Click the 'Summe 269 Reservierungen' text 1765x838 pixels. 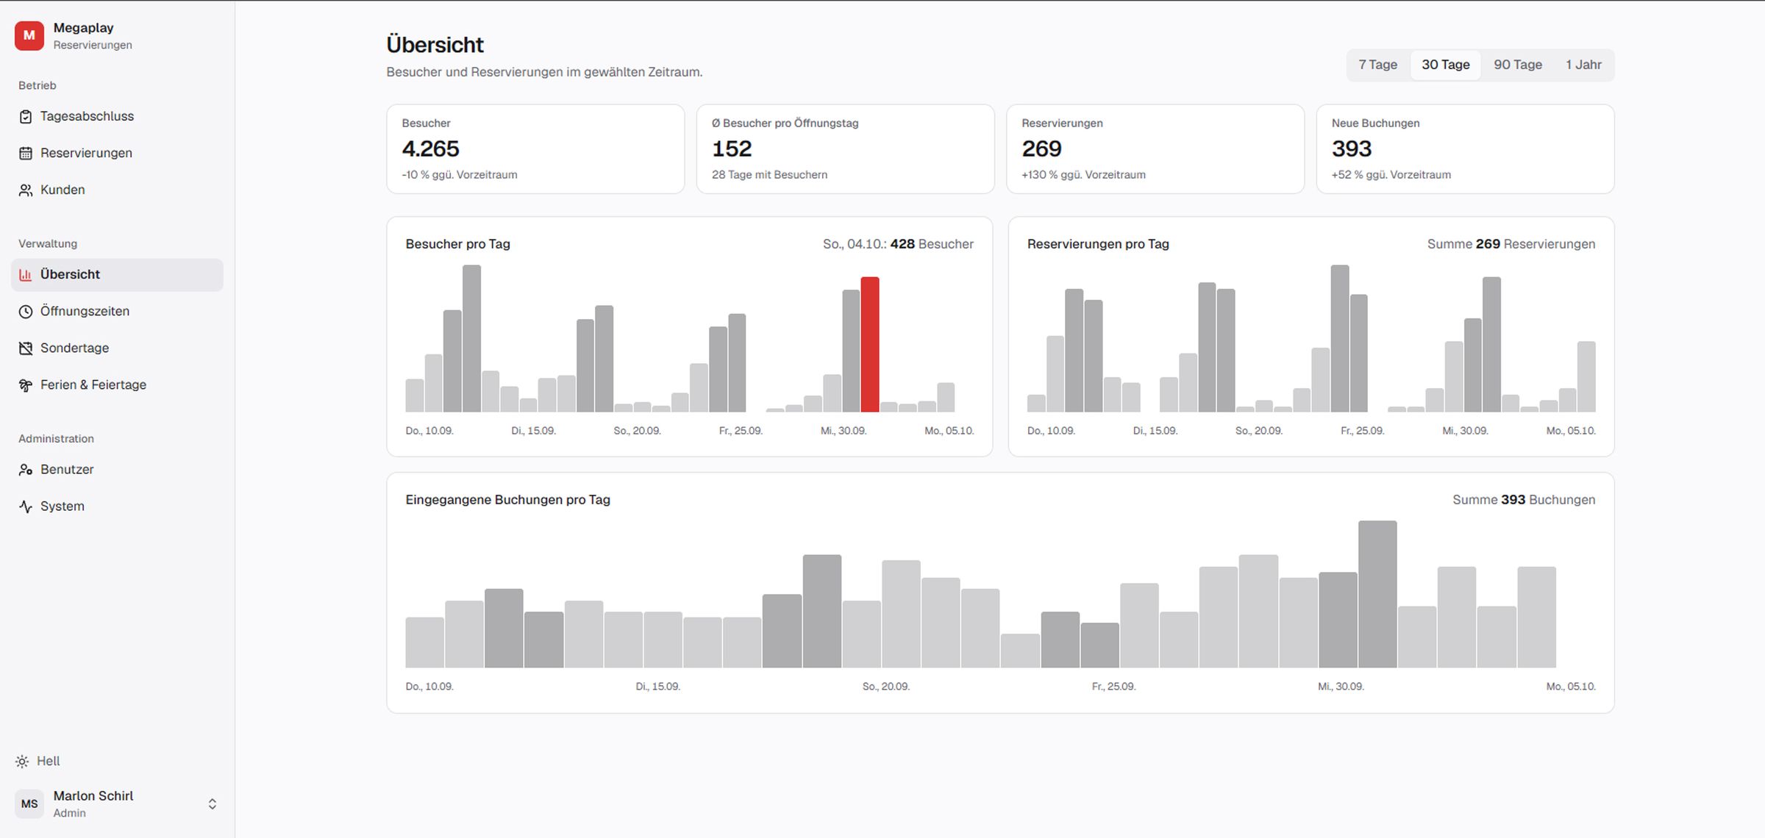(x=1511, y=244)
